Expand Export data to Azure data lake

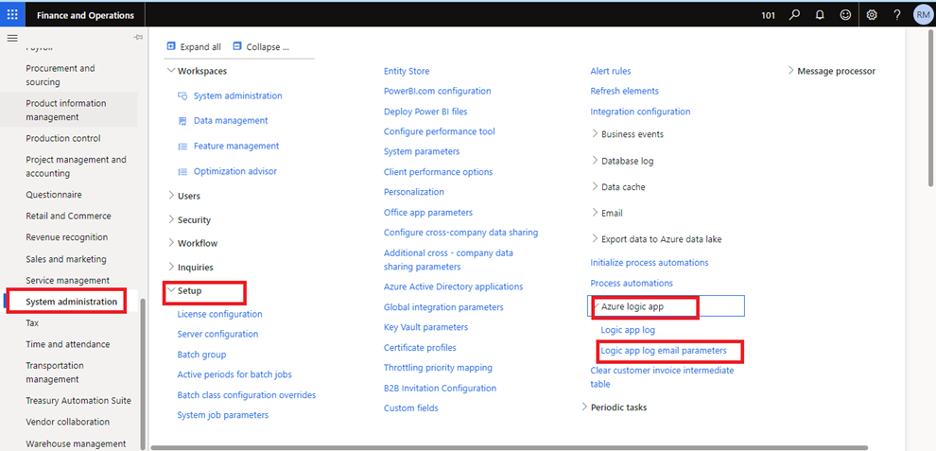click(x=595, y=239)
